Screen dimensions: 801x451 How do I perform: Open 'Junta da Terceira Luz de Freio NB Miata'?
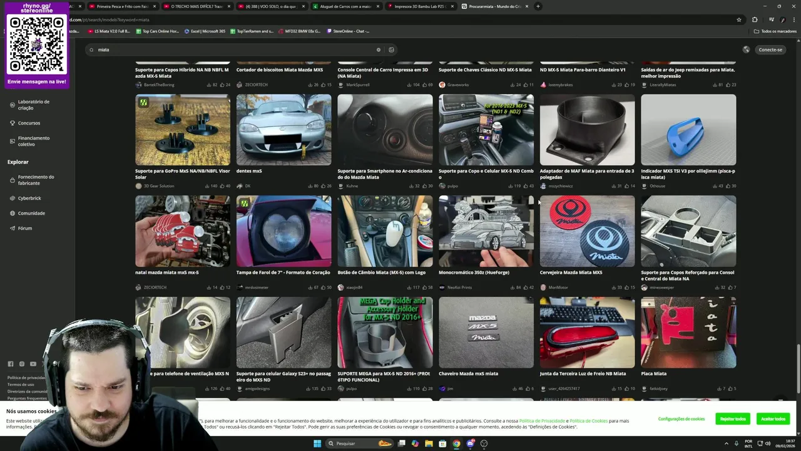pos(583,374)
